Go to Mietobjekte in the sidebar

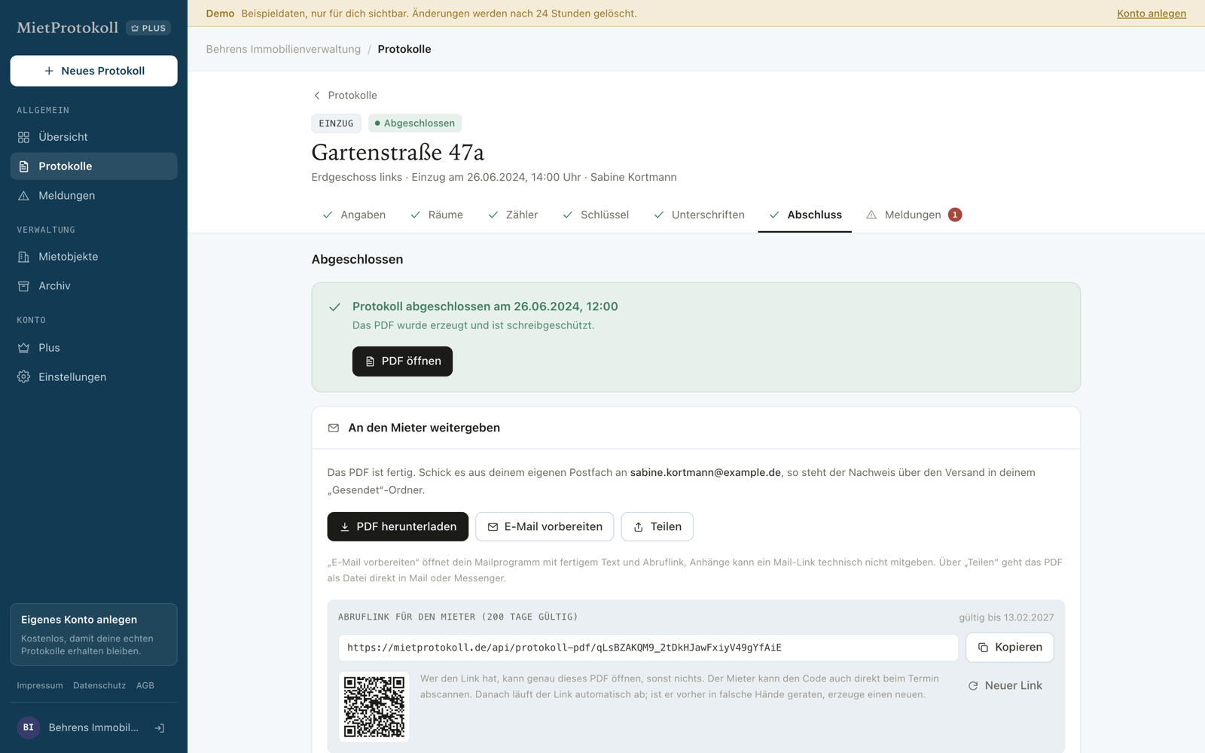tap(93, 257)
